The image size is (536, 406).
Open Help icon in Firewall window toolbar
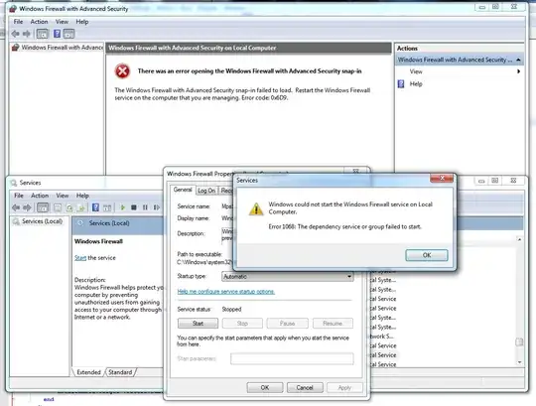pos(58,34)
